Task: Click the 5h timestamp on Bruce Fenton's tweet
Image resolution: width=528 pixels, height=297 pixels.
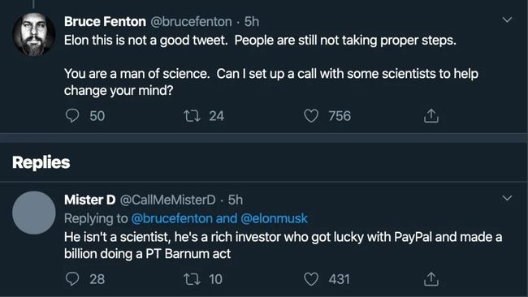Action: click(252, 22)
